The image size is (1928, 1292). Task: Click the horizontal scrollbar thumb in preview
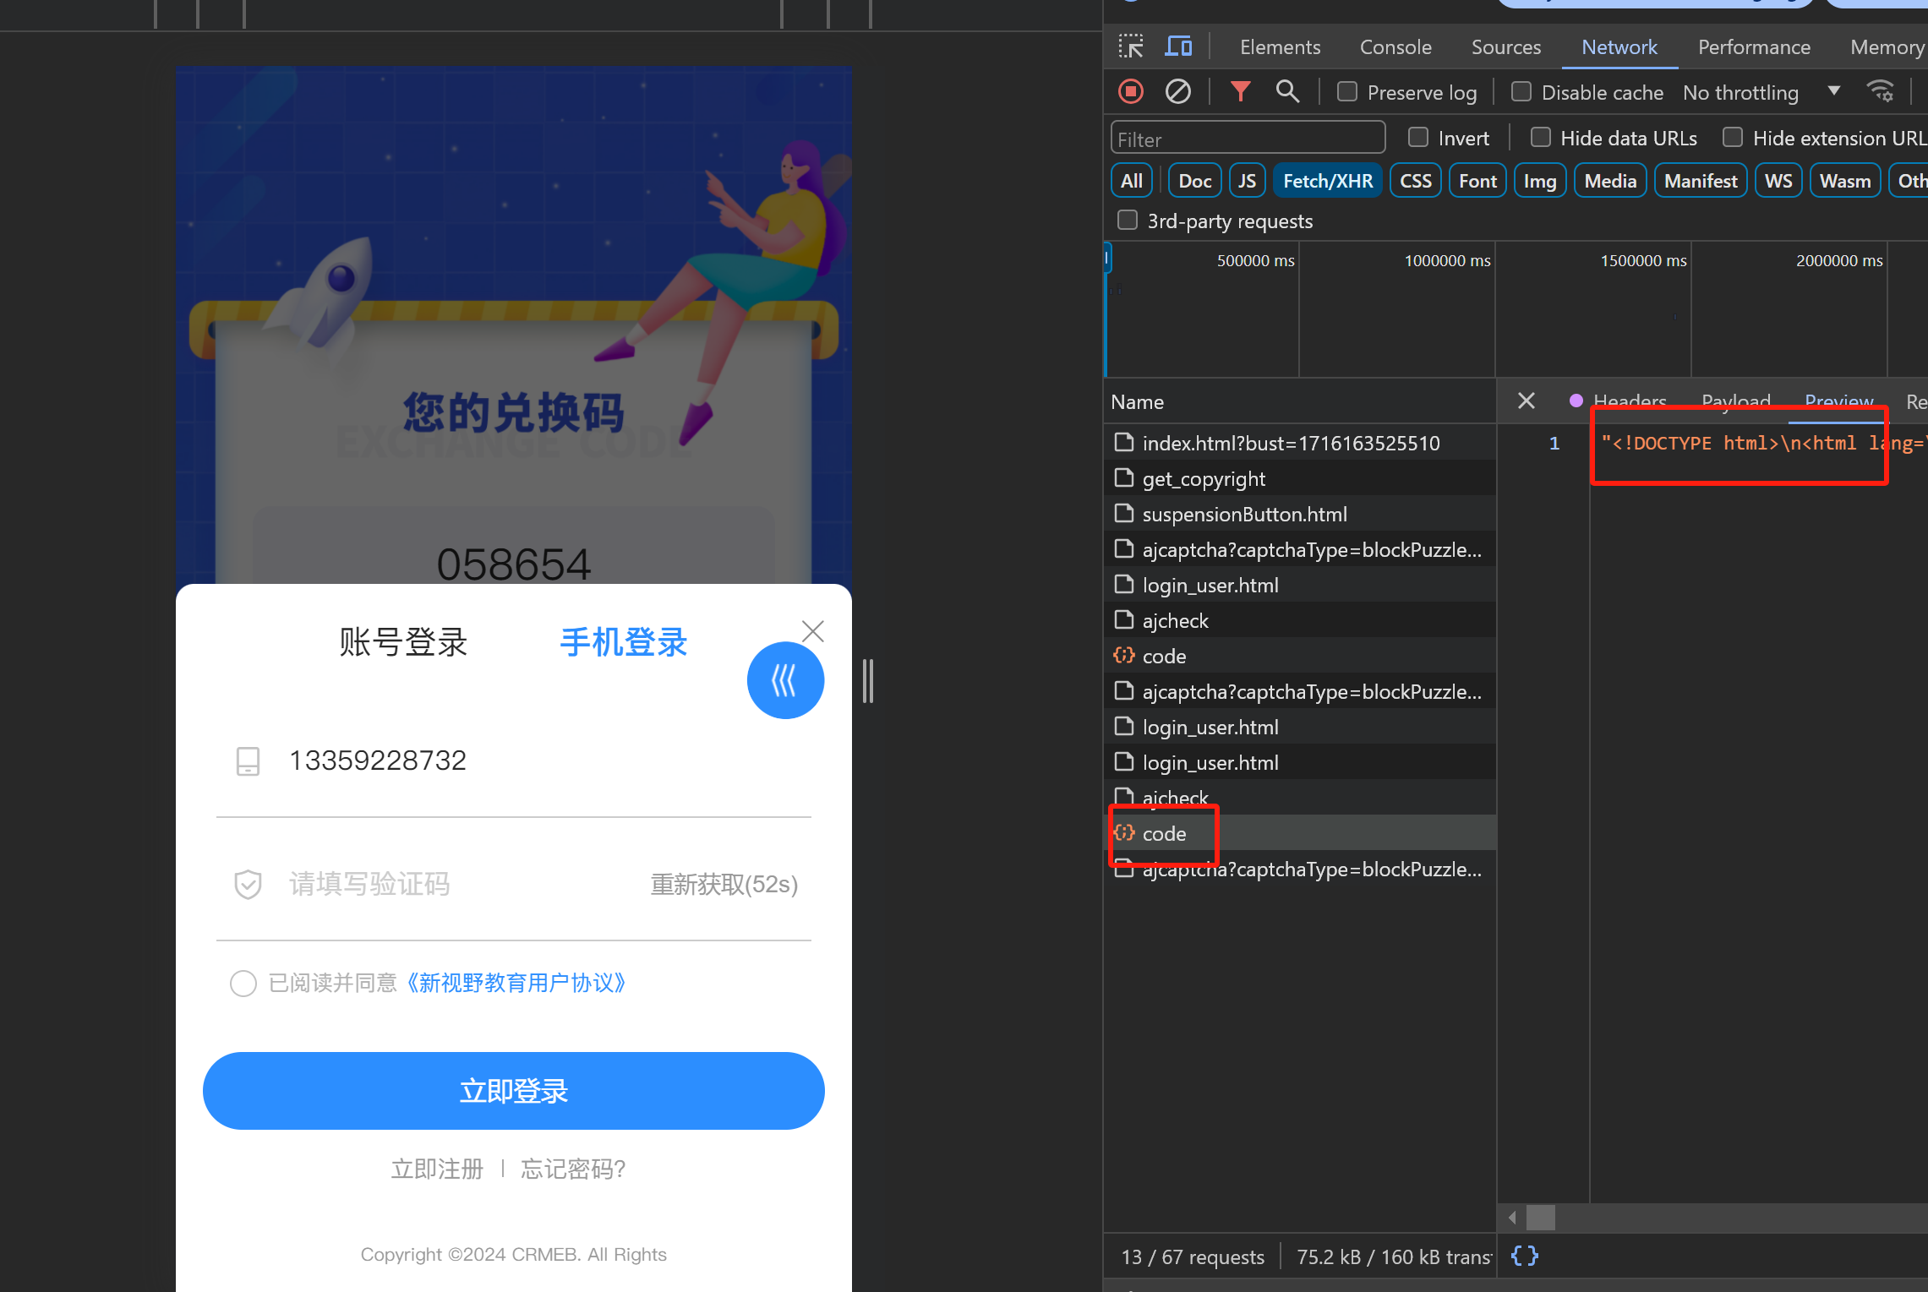pyautogui.click(x=1540, y=1218)
